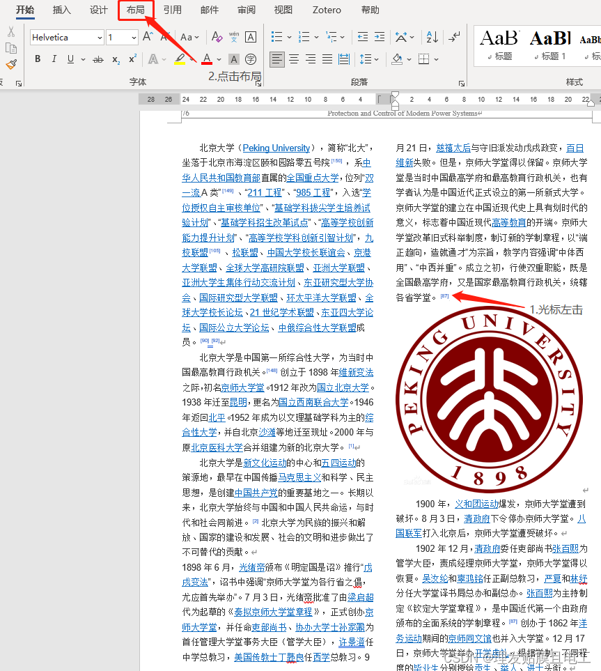Toggle Justify paragraph alignment

(327, 59)
